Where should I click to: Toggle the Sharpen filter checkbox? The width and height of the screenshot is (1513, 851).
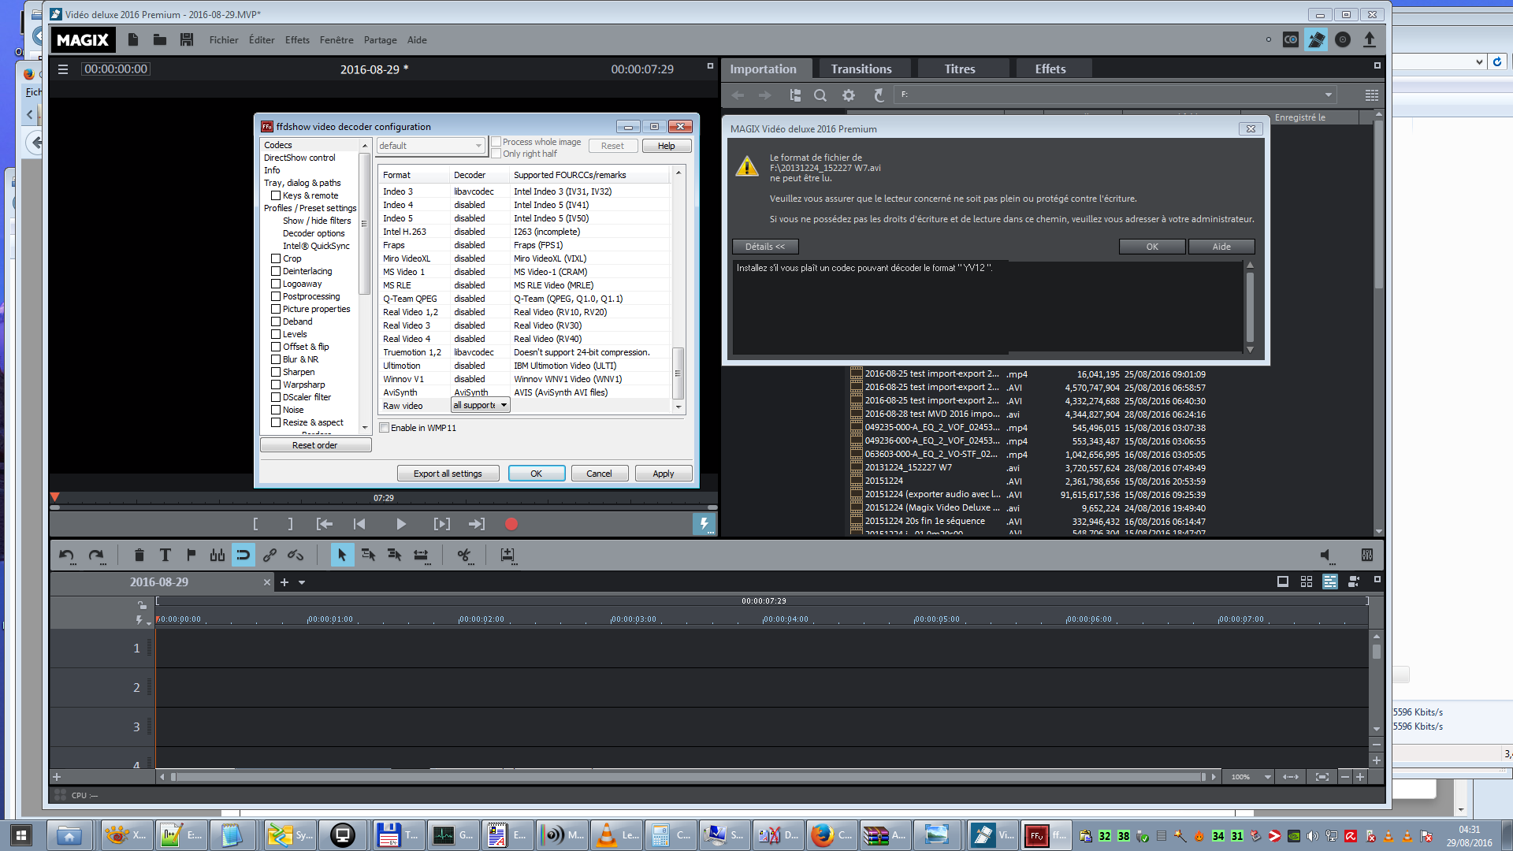pyautogui.click(x=276, y=372)
